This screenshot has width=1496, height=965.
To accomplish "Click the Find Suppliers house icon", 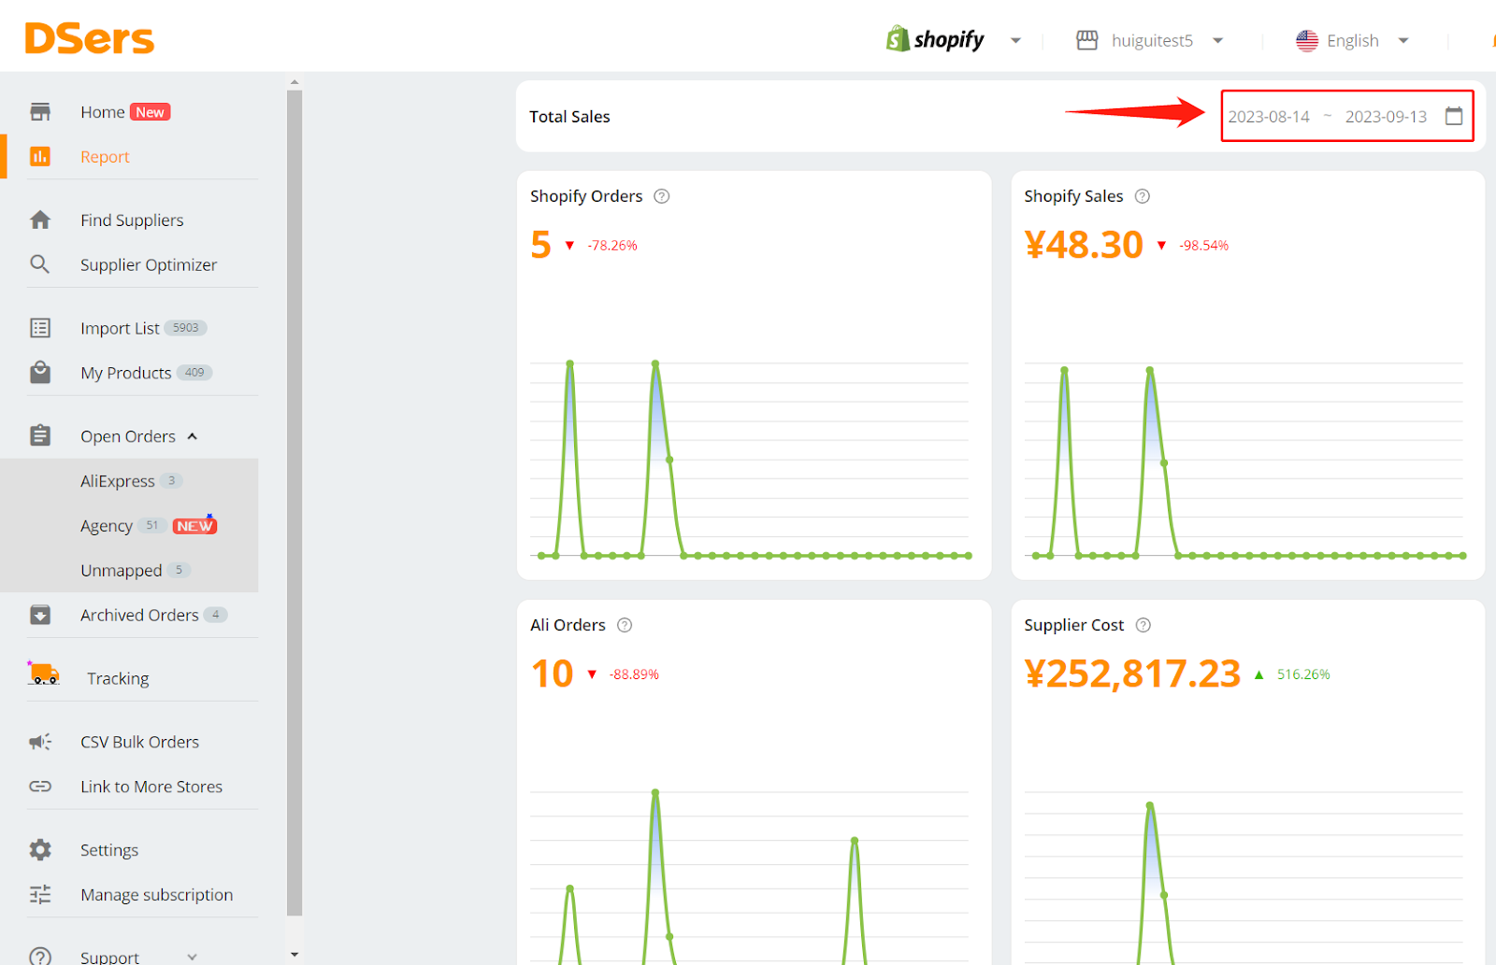I will point(40,220).
